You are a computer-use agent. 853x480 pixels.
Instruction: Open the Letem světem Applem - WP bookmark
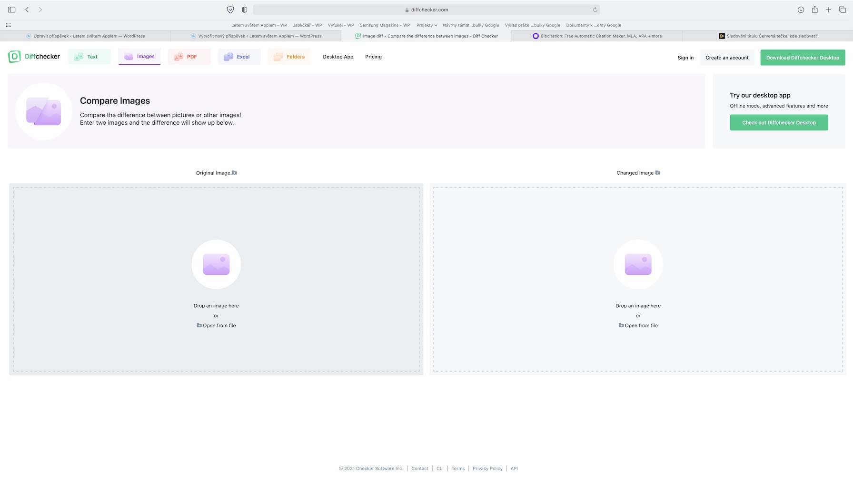pos(259,25)
